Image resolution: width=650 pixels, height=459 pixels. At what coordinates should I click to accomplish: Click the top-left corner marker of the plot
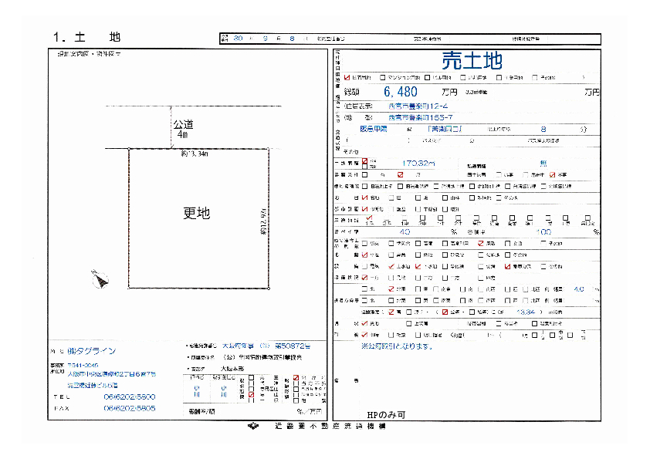[x=128, y=149]
